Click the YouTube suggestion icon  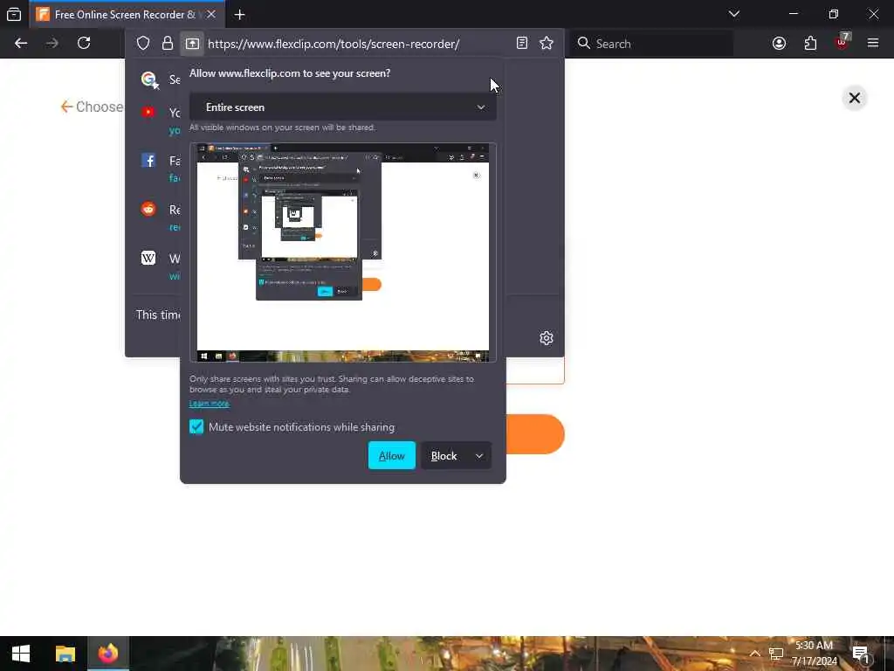point(148,112)
